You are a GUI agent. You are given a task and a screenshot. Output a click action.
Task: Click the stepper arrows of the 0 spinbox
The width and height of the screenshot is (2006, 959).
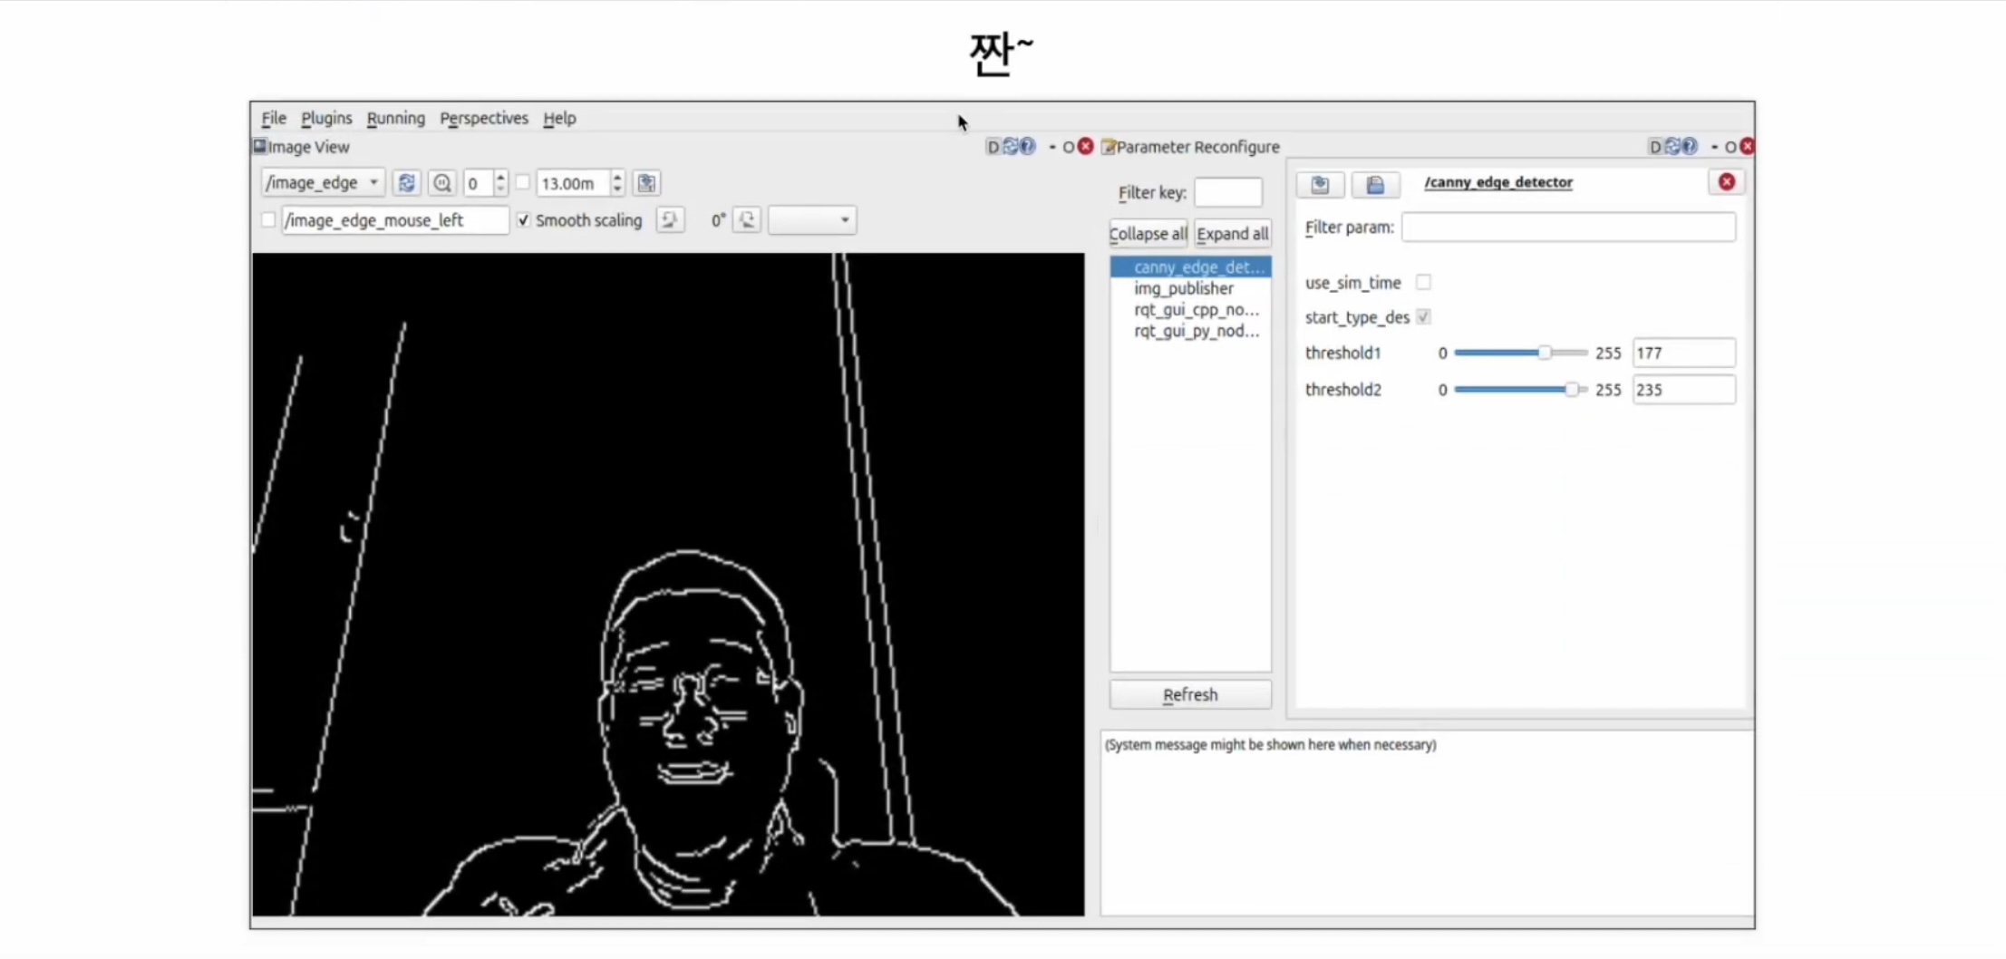click(x=500, y=183)
